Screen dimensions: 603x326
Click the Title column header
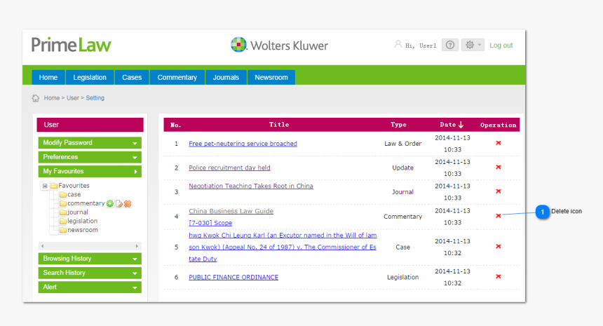[x=279, y=125]
